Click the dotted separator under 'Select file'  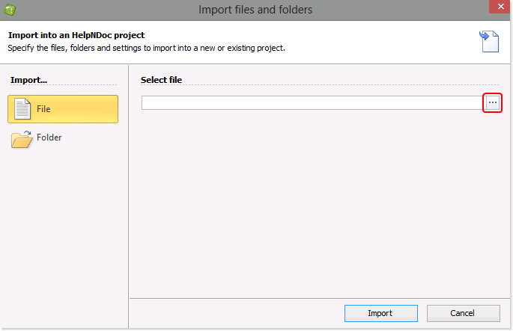pos(318,85)
